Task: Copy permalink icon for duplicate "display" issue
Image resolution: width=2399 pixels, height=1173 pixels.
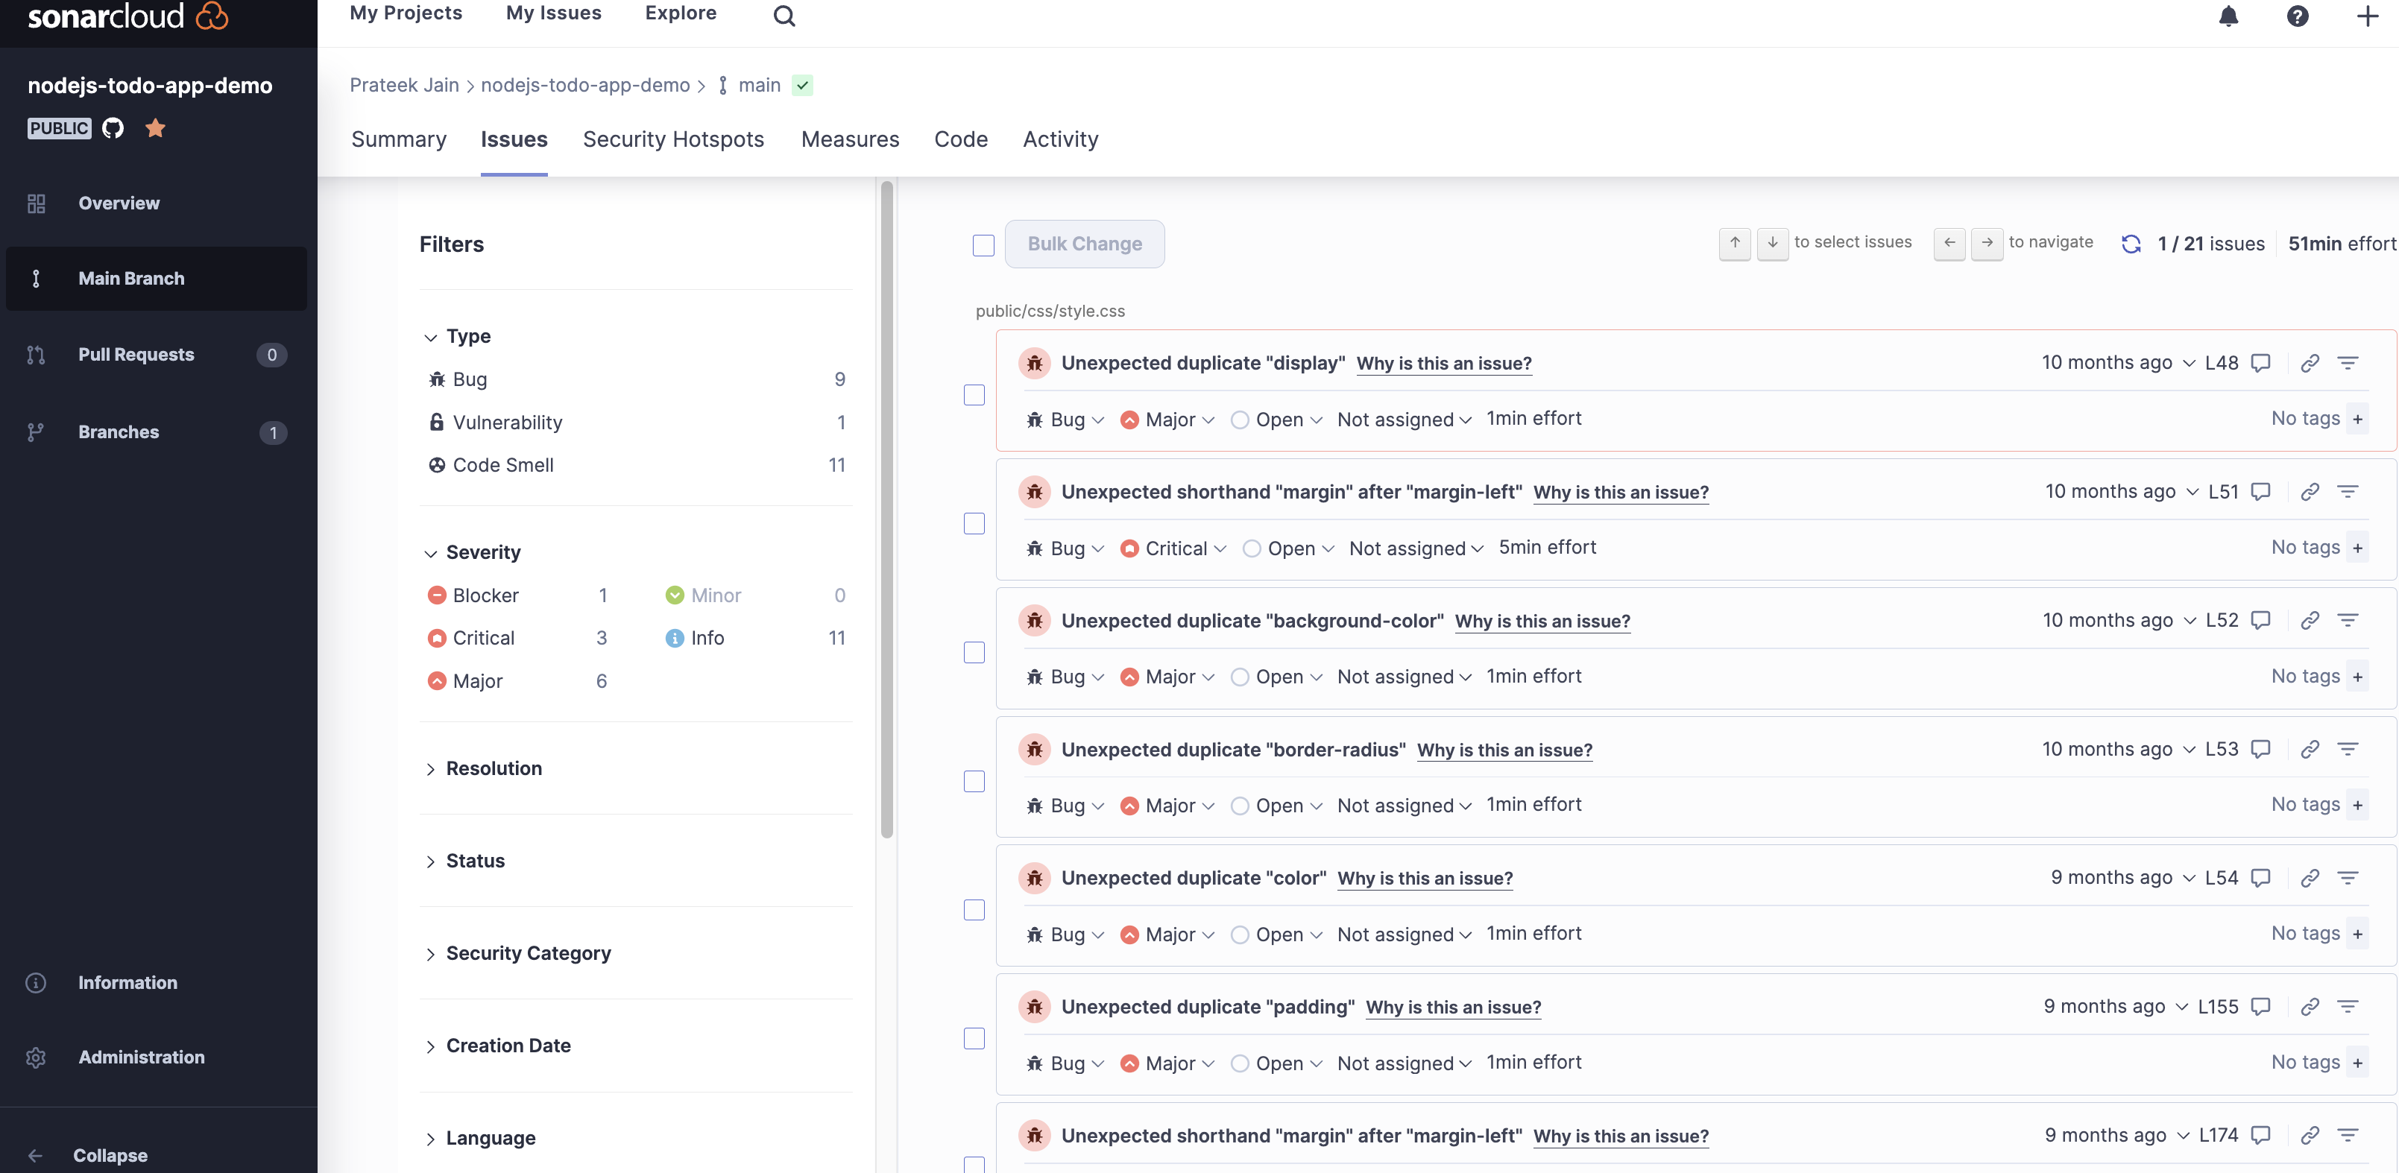Action: point(2309,363)
